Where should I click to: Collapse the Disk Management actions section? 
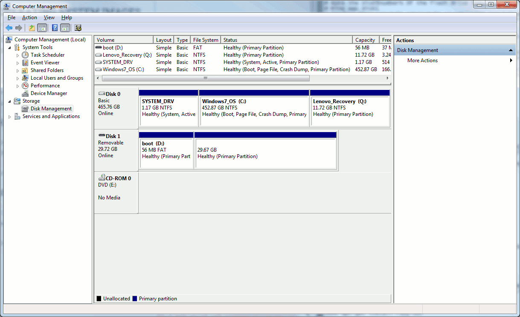tap(511, 50)
